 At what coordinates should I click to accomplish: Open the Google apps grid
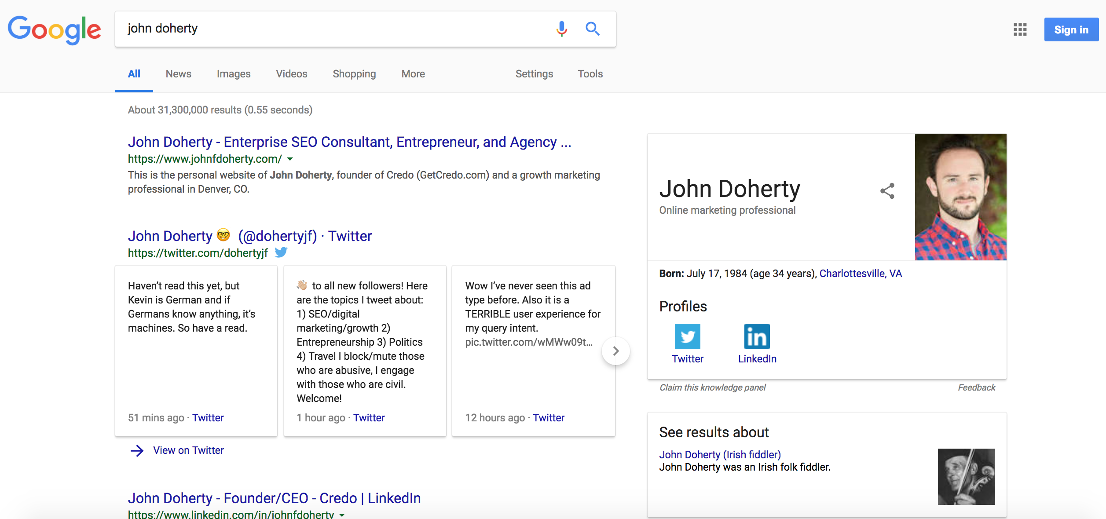(1020, 29)
